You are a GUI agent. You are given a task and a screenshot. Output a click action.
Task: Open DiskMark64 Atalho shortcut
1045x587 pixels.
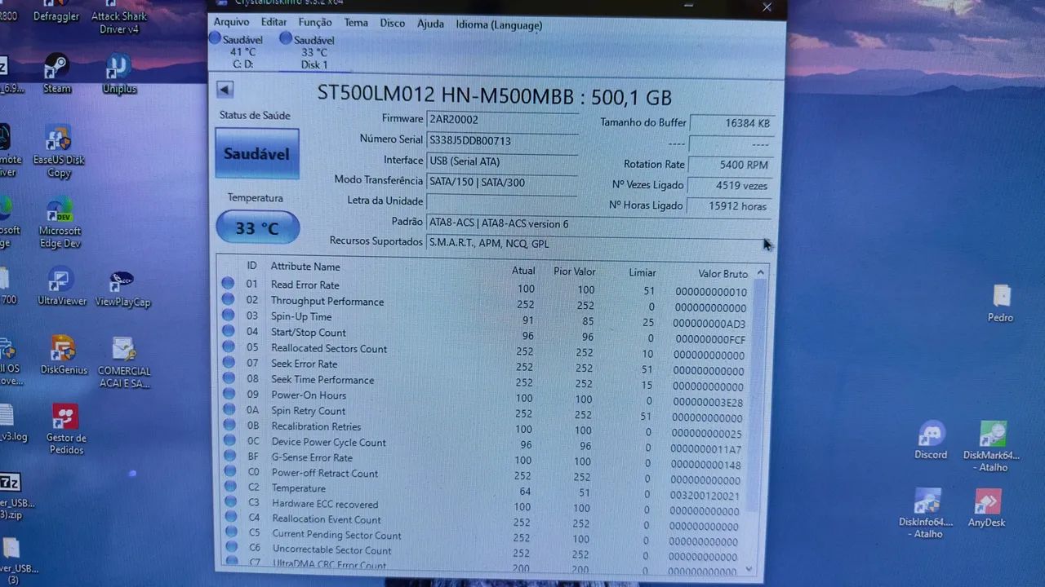pos(991,446)
